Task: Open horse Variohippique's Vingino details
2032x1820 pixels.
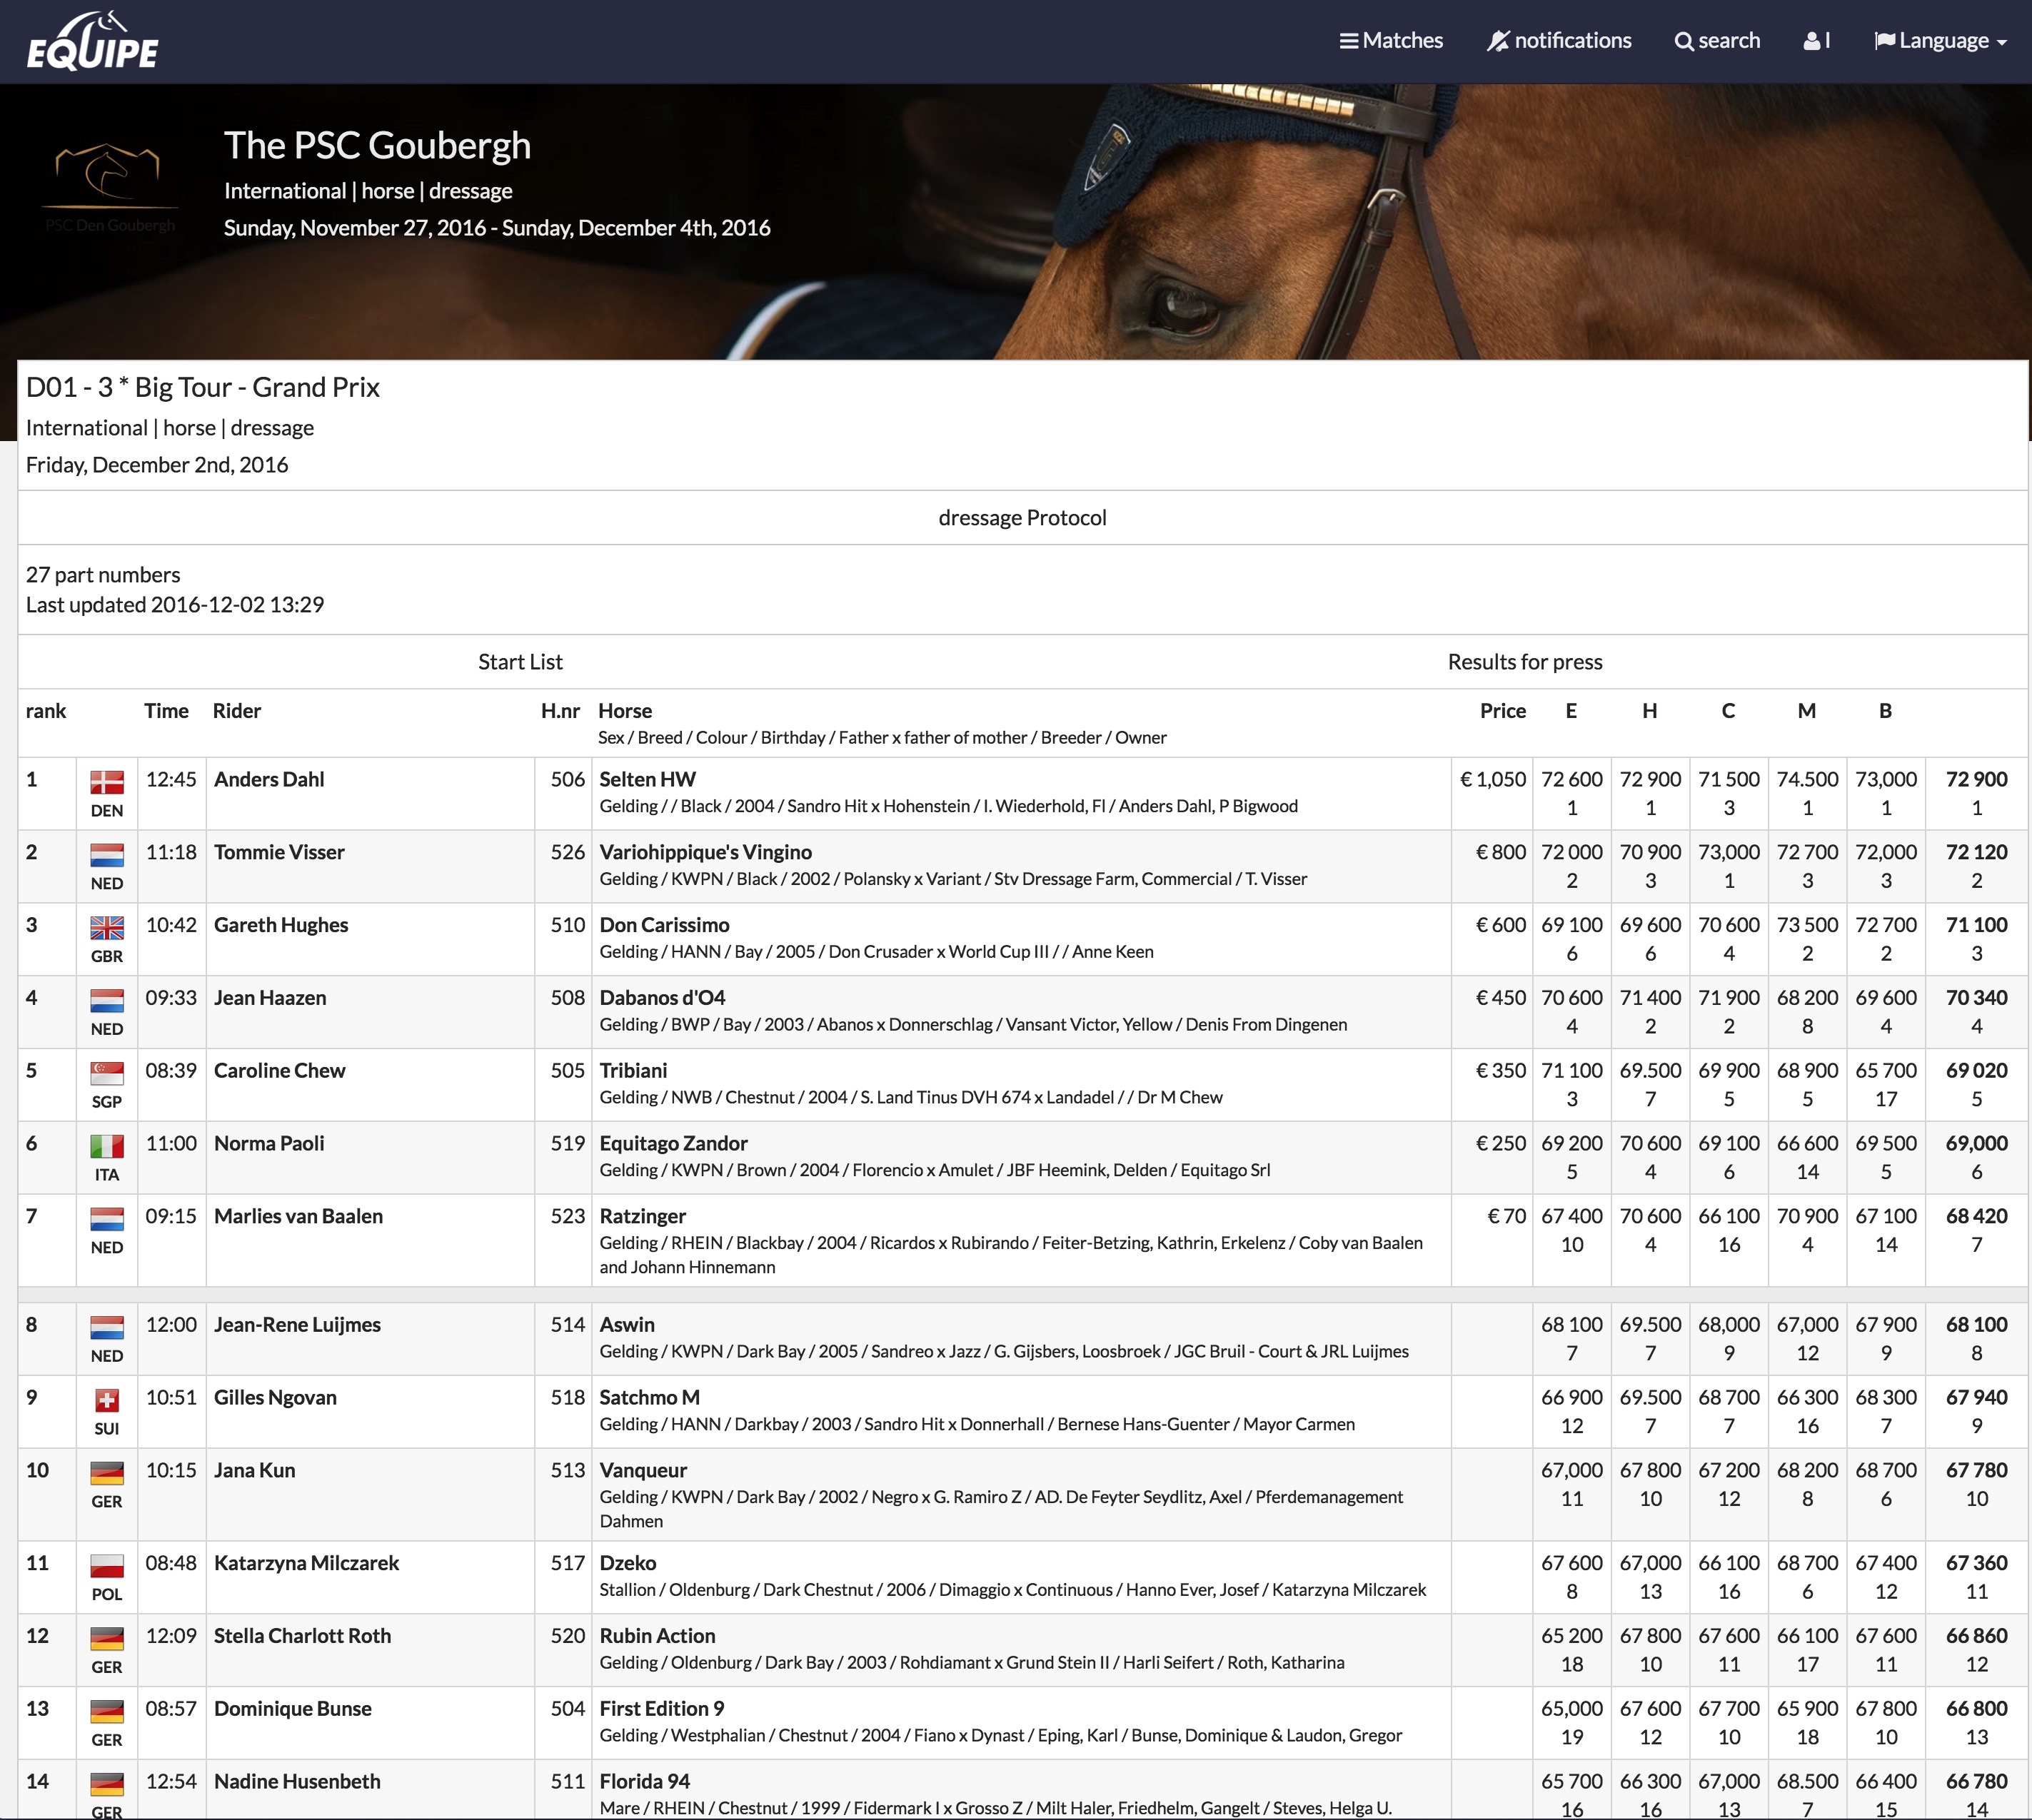Action: (x=705, y=853)
